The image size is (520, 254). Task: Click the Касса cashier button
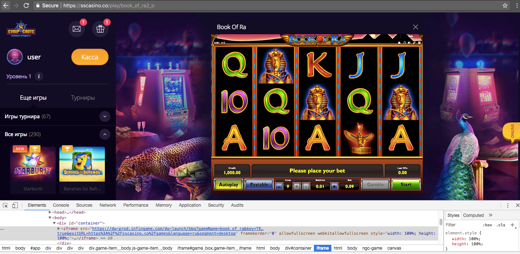(90, 57)
